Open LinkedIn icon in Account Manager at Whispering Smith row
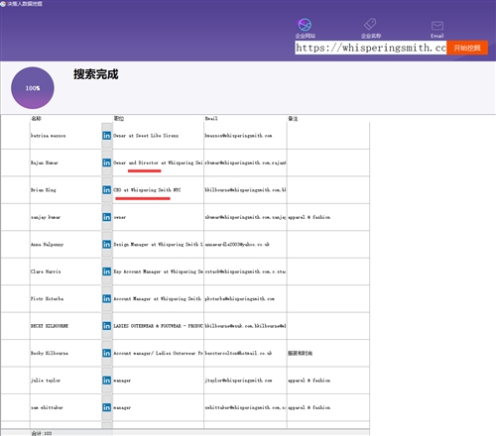Screen dimensions: 496x436 (x=106, y=299)
